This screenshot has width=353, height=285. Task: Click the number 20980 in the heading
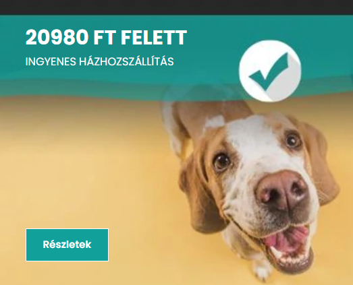click(x=57, y=37)
